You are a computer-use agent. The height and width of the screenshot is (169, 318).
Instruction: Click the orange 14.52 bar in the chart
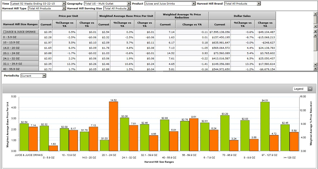pyautogui.click(x=113, y=126)
